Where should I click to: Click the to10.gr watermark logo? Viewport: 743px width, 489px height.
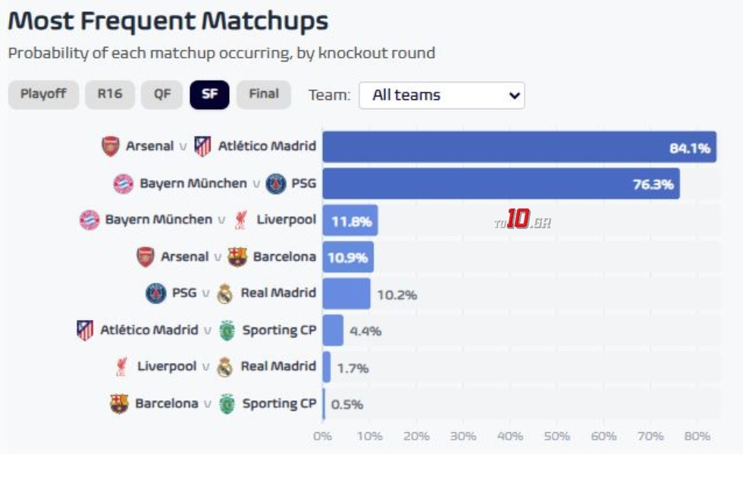pos(522,221)
